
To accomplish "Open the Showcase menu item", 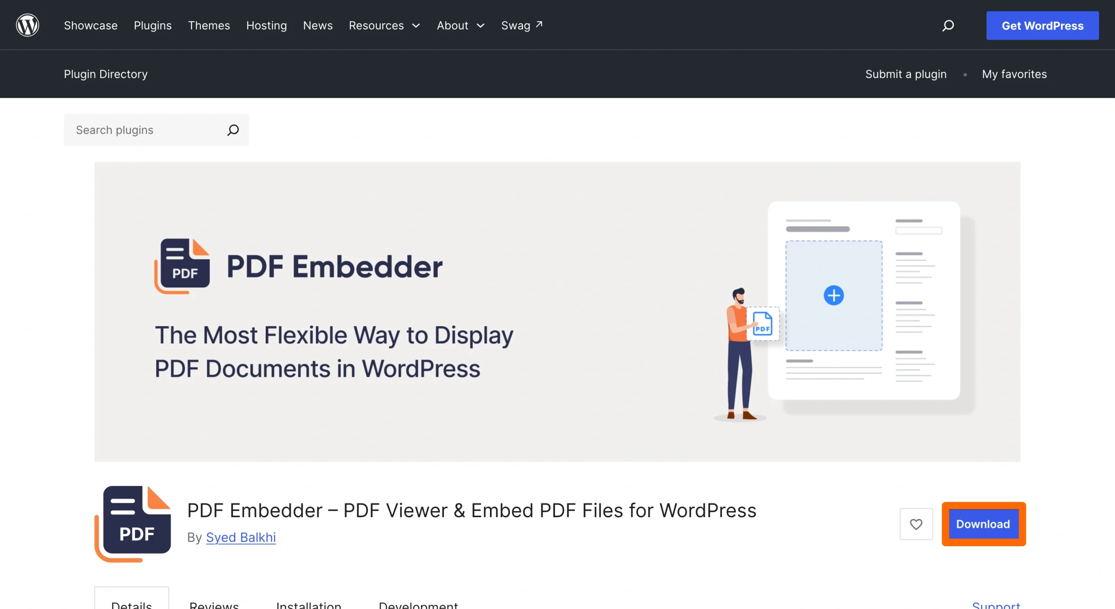I will (x=91, y=26).
